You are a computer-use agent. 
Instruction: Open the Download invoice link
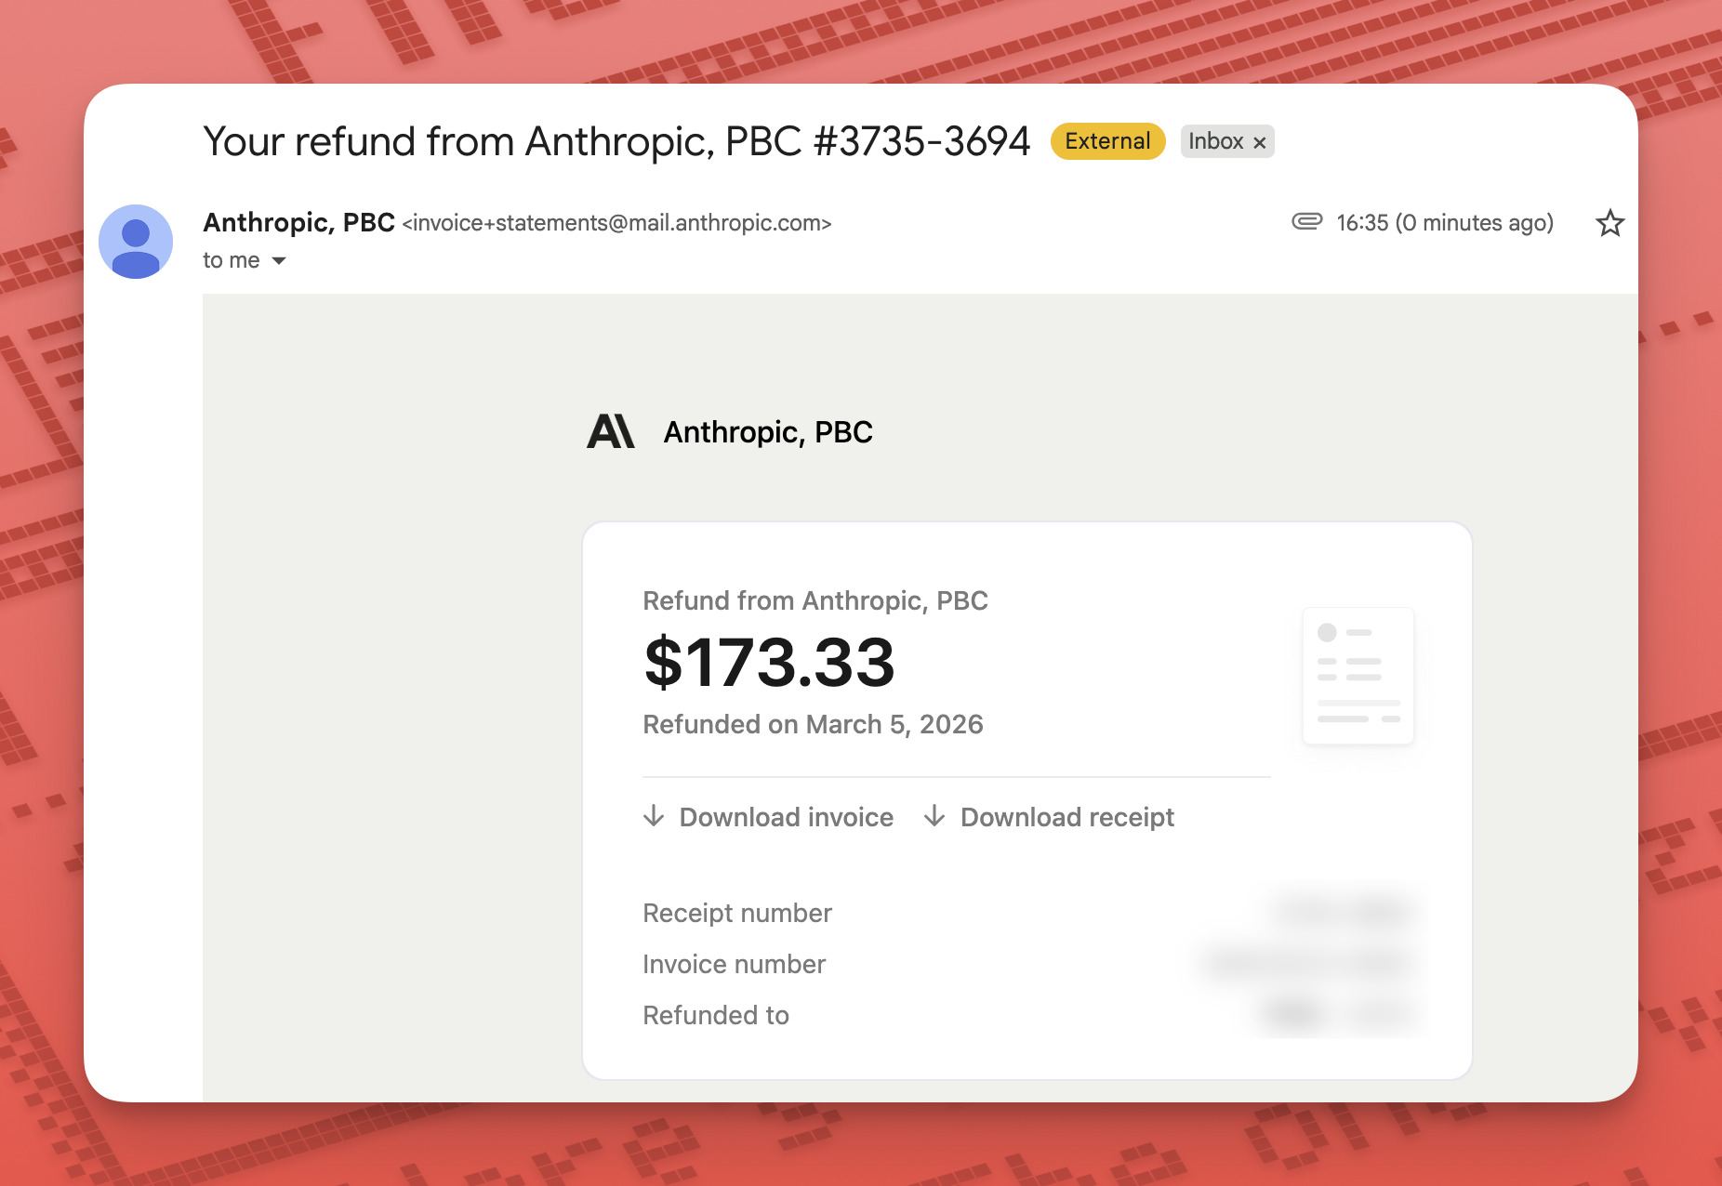tap(786, 817)
